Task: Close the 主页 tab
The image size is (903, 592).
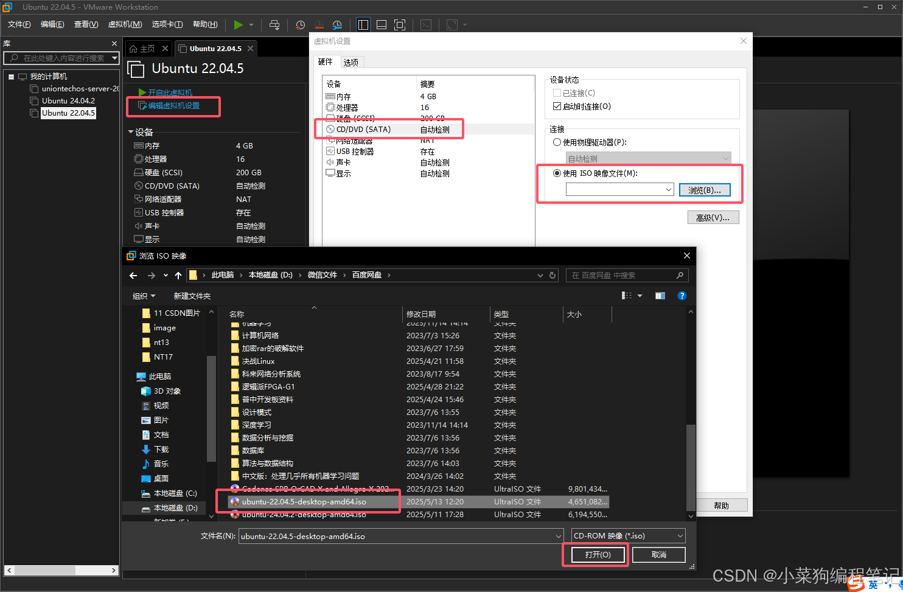Action: click(x=165, y=49)
